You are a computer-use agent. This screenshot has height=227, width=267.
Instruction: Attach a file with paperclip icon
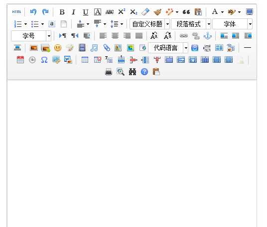tap(107, 48)
